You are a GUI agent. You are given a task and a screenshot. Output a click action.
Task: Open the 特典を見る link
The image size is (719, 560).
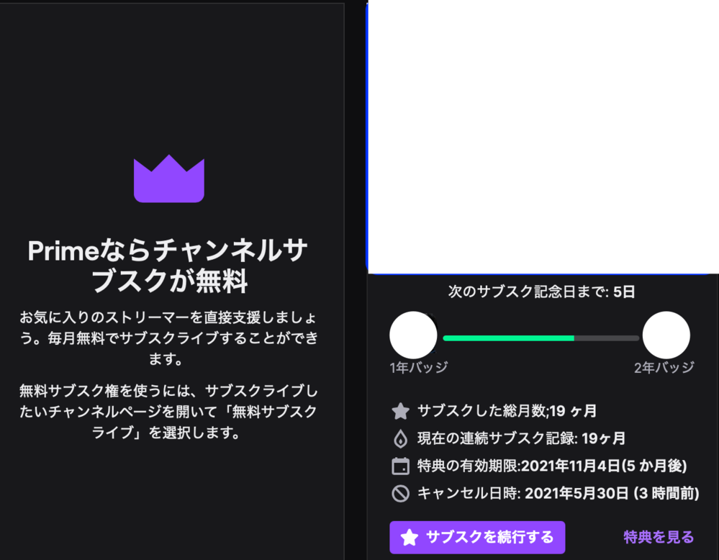659,537
